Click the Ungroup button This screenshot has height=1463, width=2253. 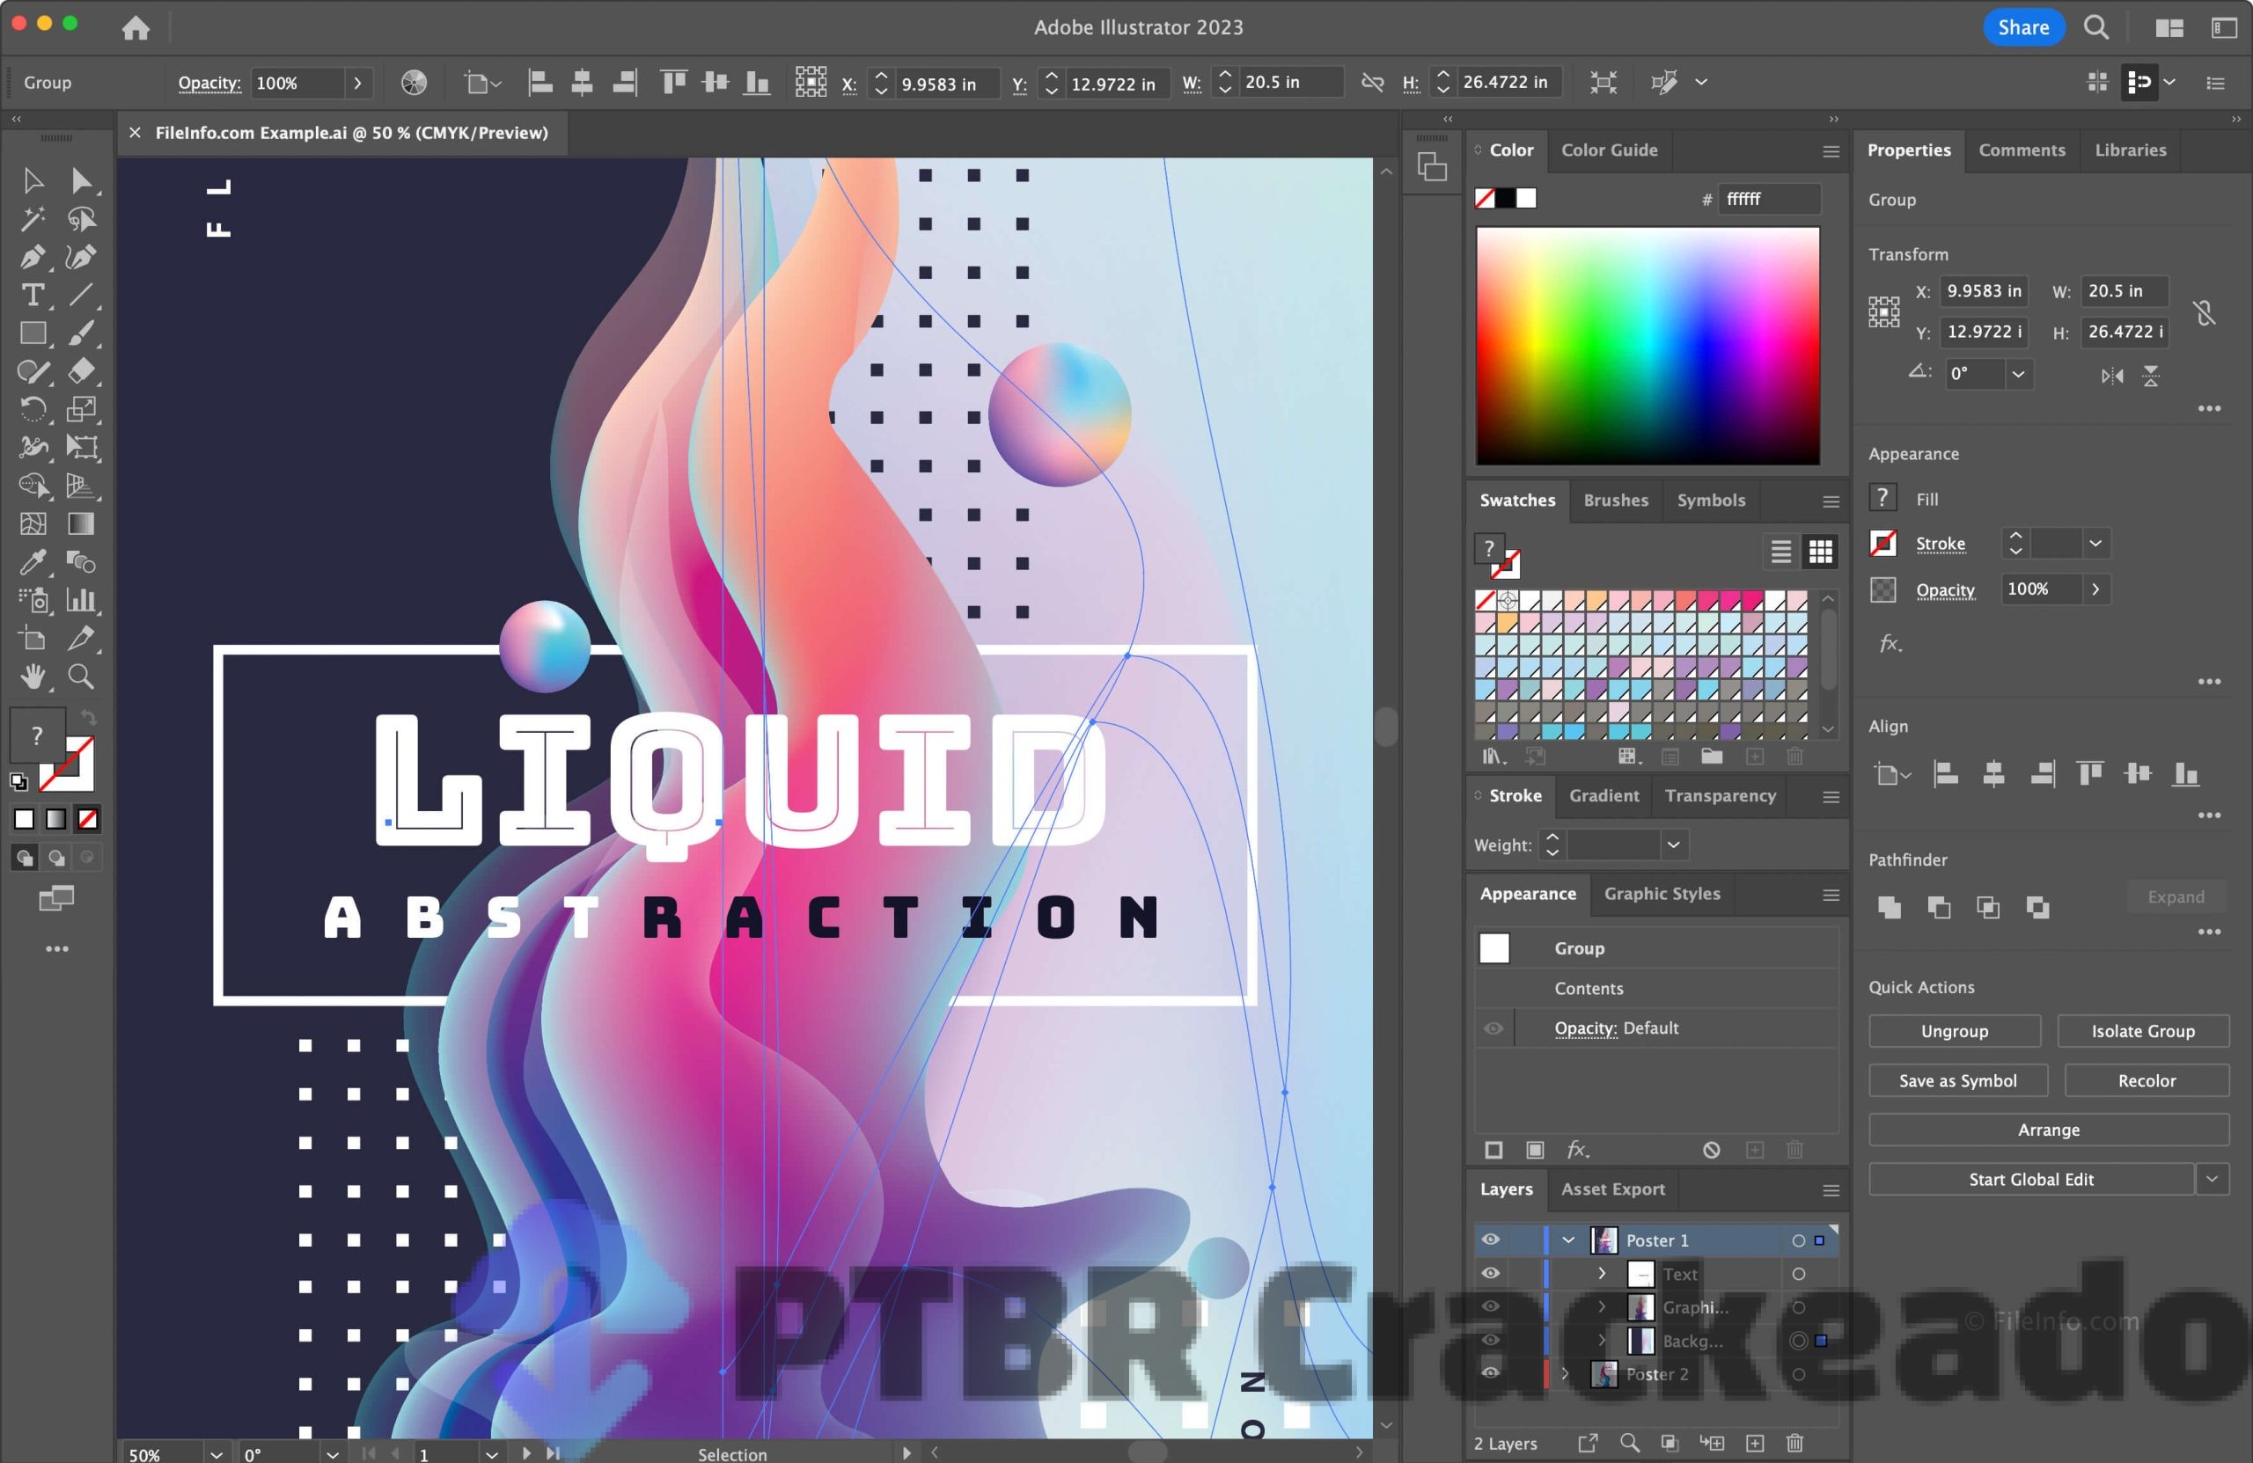coord(1954,1031)
